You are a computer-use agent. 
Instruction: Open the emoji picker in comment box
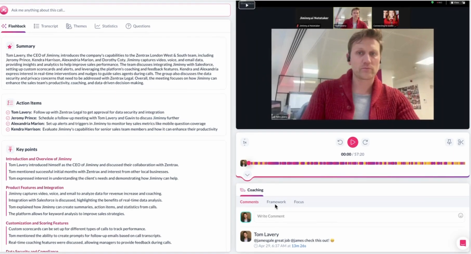click(461, 215)
